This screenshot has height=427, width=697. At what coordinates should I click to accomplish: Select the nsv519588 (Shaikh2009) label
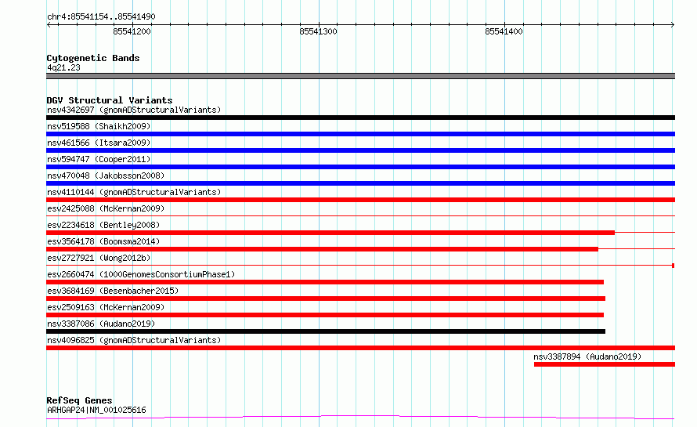coord(99,126)
